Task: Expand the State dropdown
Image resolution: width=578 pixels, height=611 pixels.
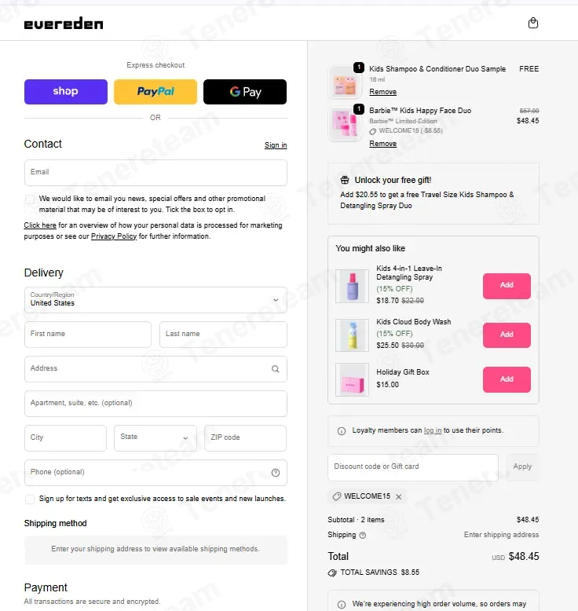Action: coord(155,438)
